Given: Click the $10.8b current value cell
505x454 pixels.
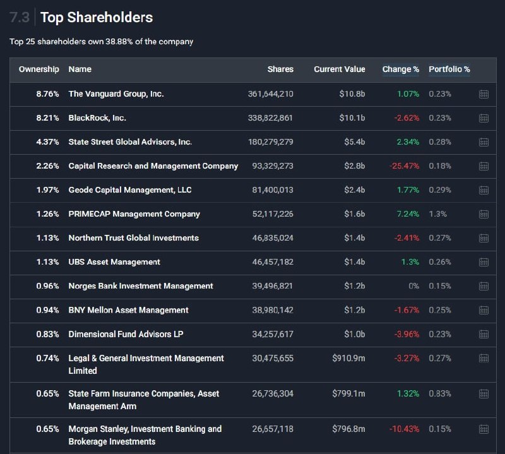Looking at the screenshot, I should (352, 93).
